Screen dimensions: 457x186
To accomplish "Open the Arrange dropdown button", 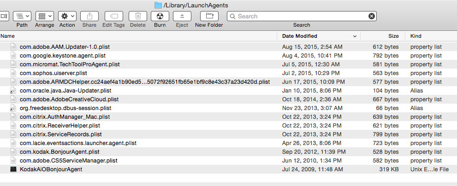I will [x=45, y=16].
